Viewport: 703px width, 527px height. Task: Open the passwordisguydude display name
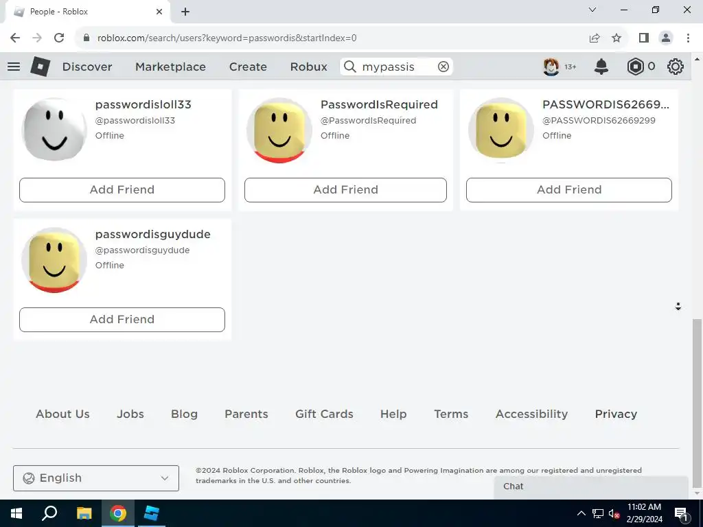153,235
